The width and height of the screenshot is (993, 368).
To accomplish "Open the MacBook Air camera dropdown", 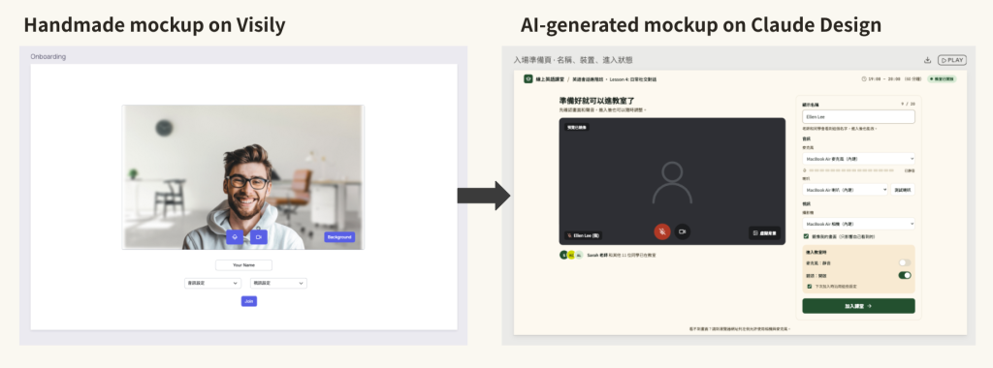I will (858, 224).
